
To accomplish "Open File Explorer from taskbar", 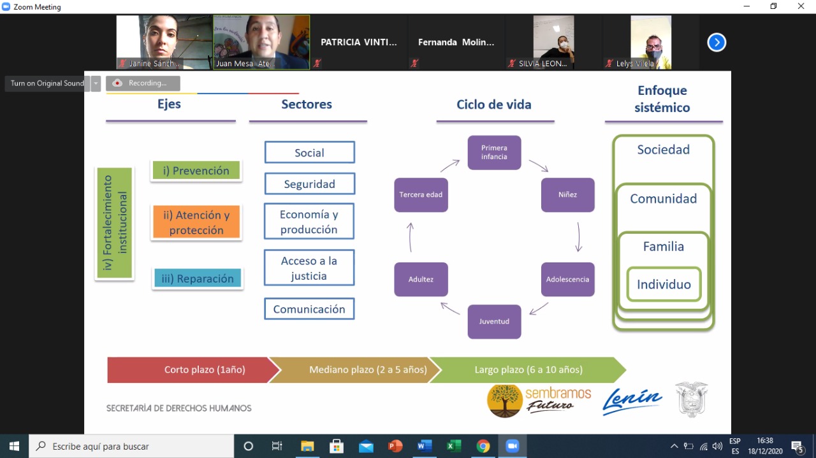I will (307, 446).
